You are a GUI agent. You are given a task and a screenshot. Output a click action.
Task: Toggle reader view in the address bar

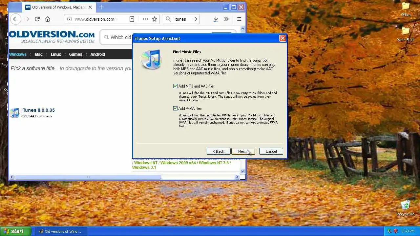132,19
